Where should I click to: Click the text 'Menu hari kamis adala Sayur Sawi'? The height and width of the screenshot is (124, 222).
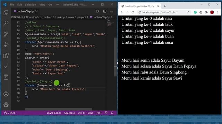pyautogui.click(x=152, y=78)
